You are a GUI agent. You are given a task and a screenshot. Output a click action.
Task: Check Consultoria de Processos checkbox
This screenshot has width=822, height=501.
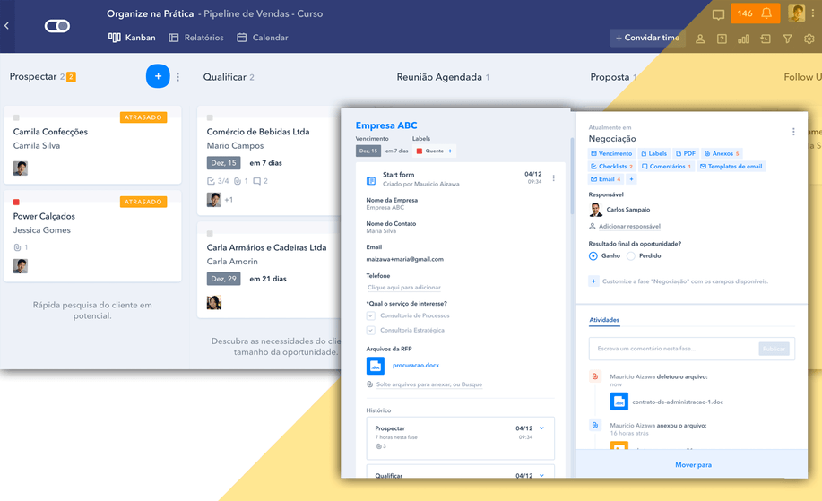(371, 315)
